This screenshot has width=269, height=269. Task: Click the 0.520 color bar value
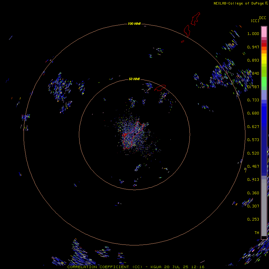click(253, 153)
